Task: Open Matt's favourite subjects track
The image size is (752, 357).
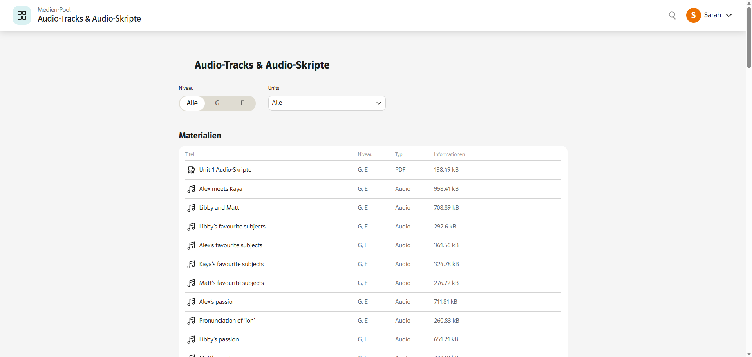Action: pos(231,283)
